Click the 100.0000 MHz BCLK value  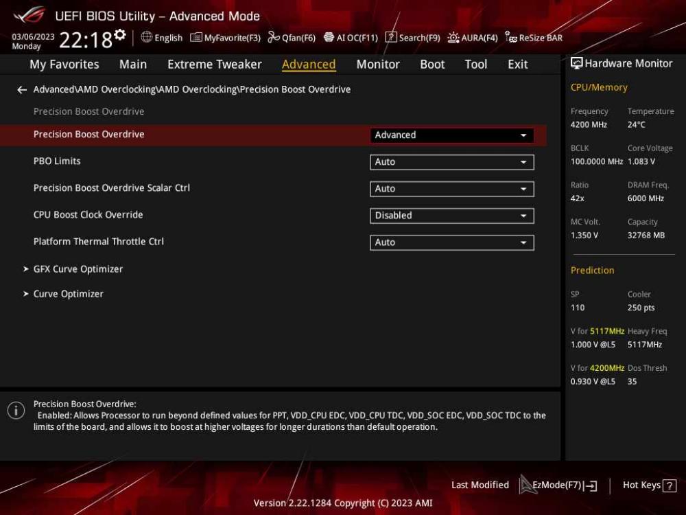coord(597,161)
